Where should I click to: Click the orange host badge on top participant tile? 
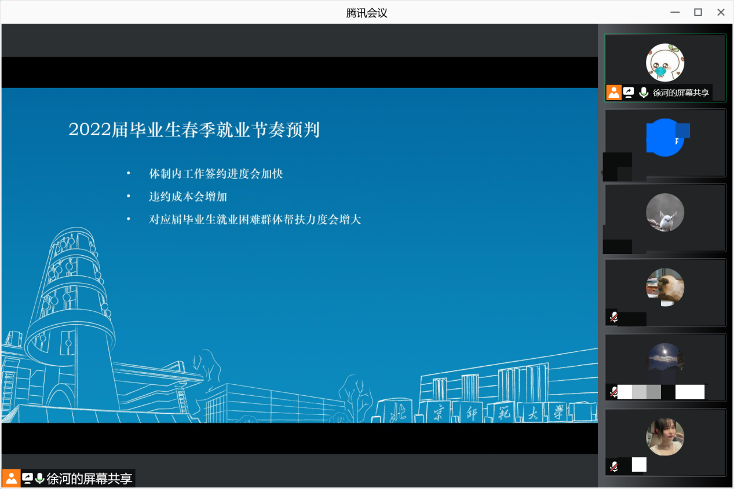pos(614,92)
